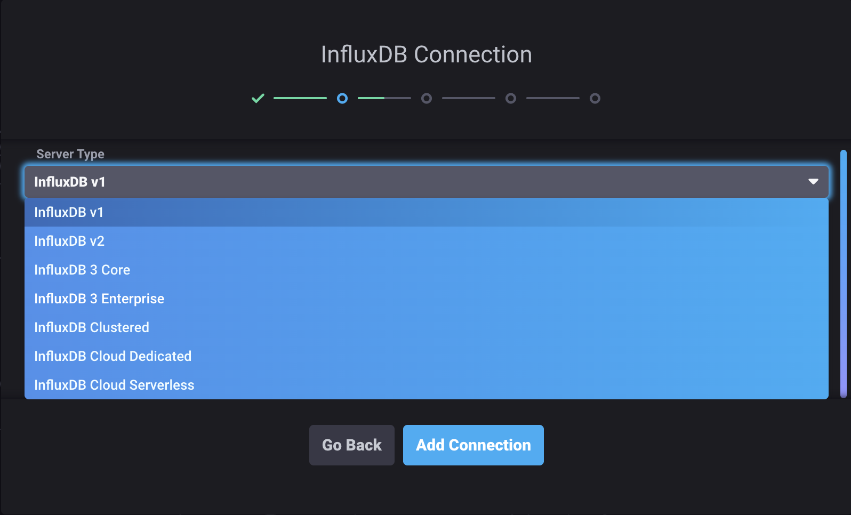The width and height of the screenshot is (851, 515).
Task: Pick InfluxDB Cloud Serverless server type
Action: [x=114, y=385]
